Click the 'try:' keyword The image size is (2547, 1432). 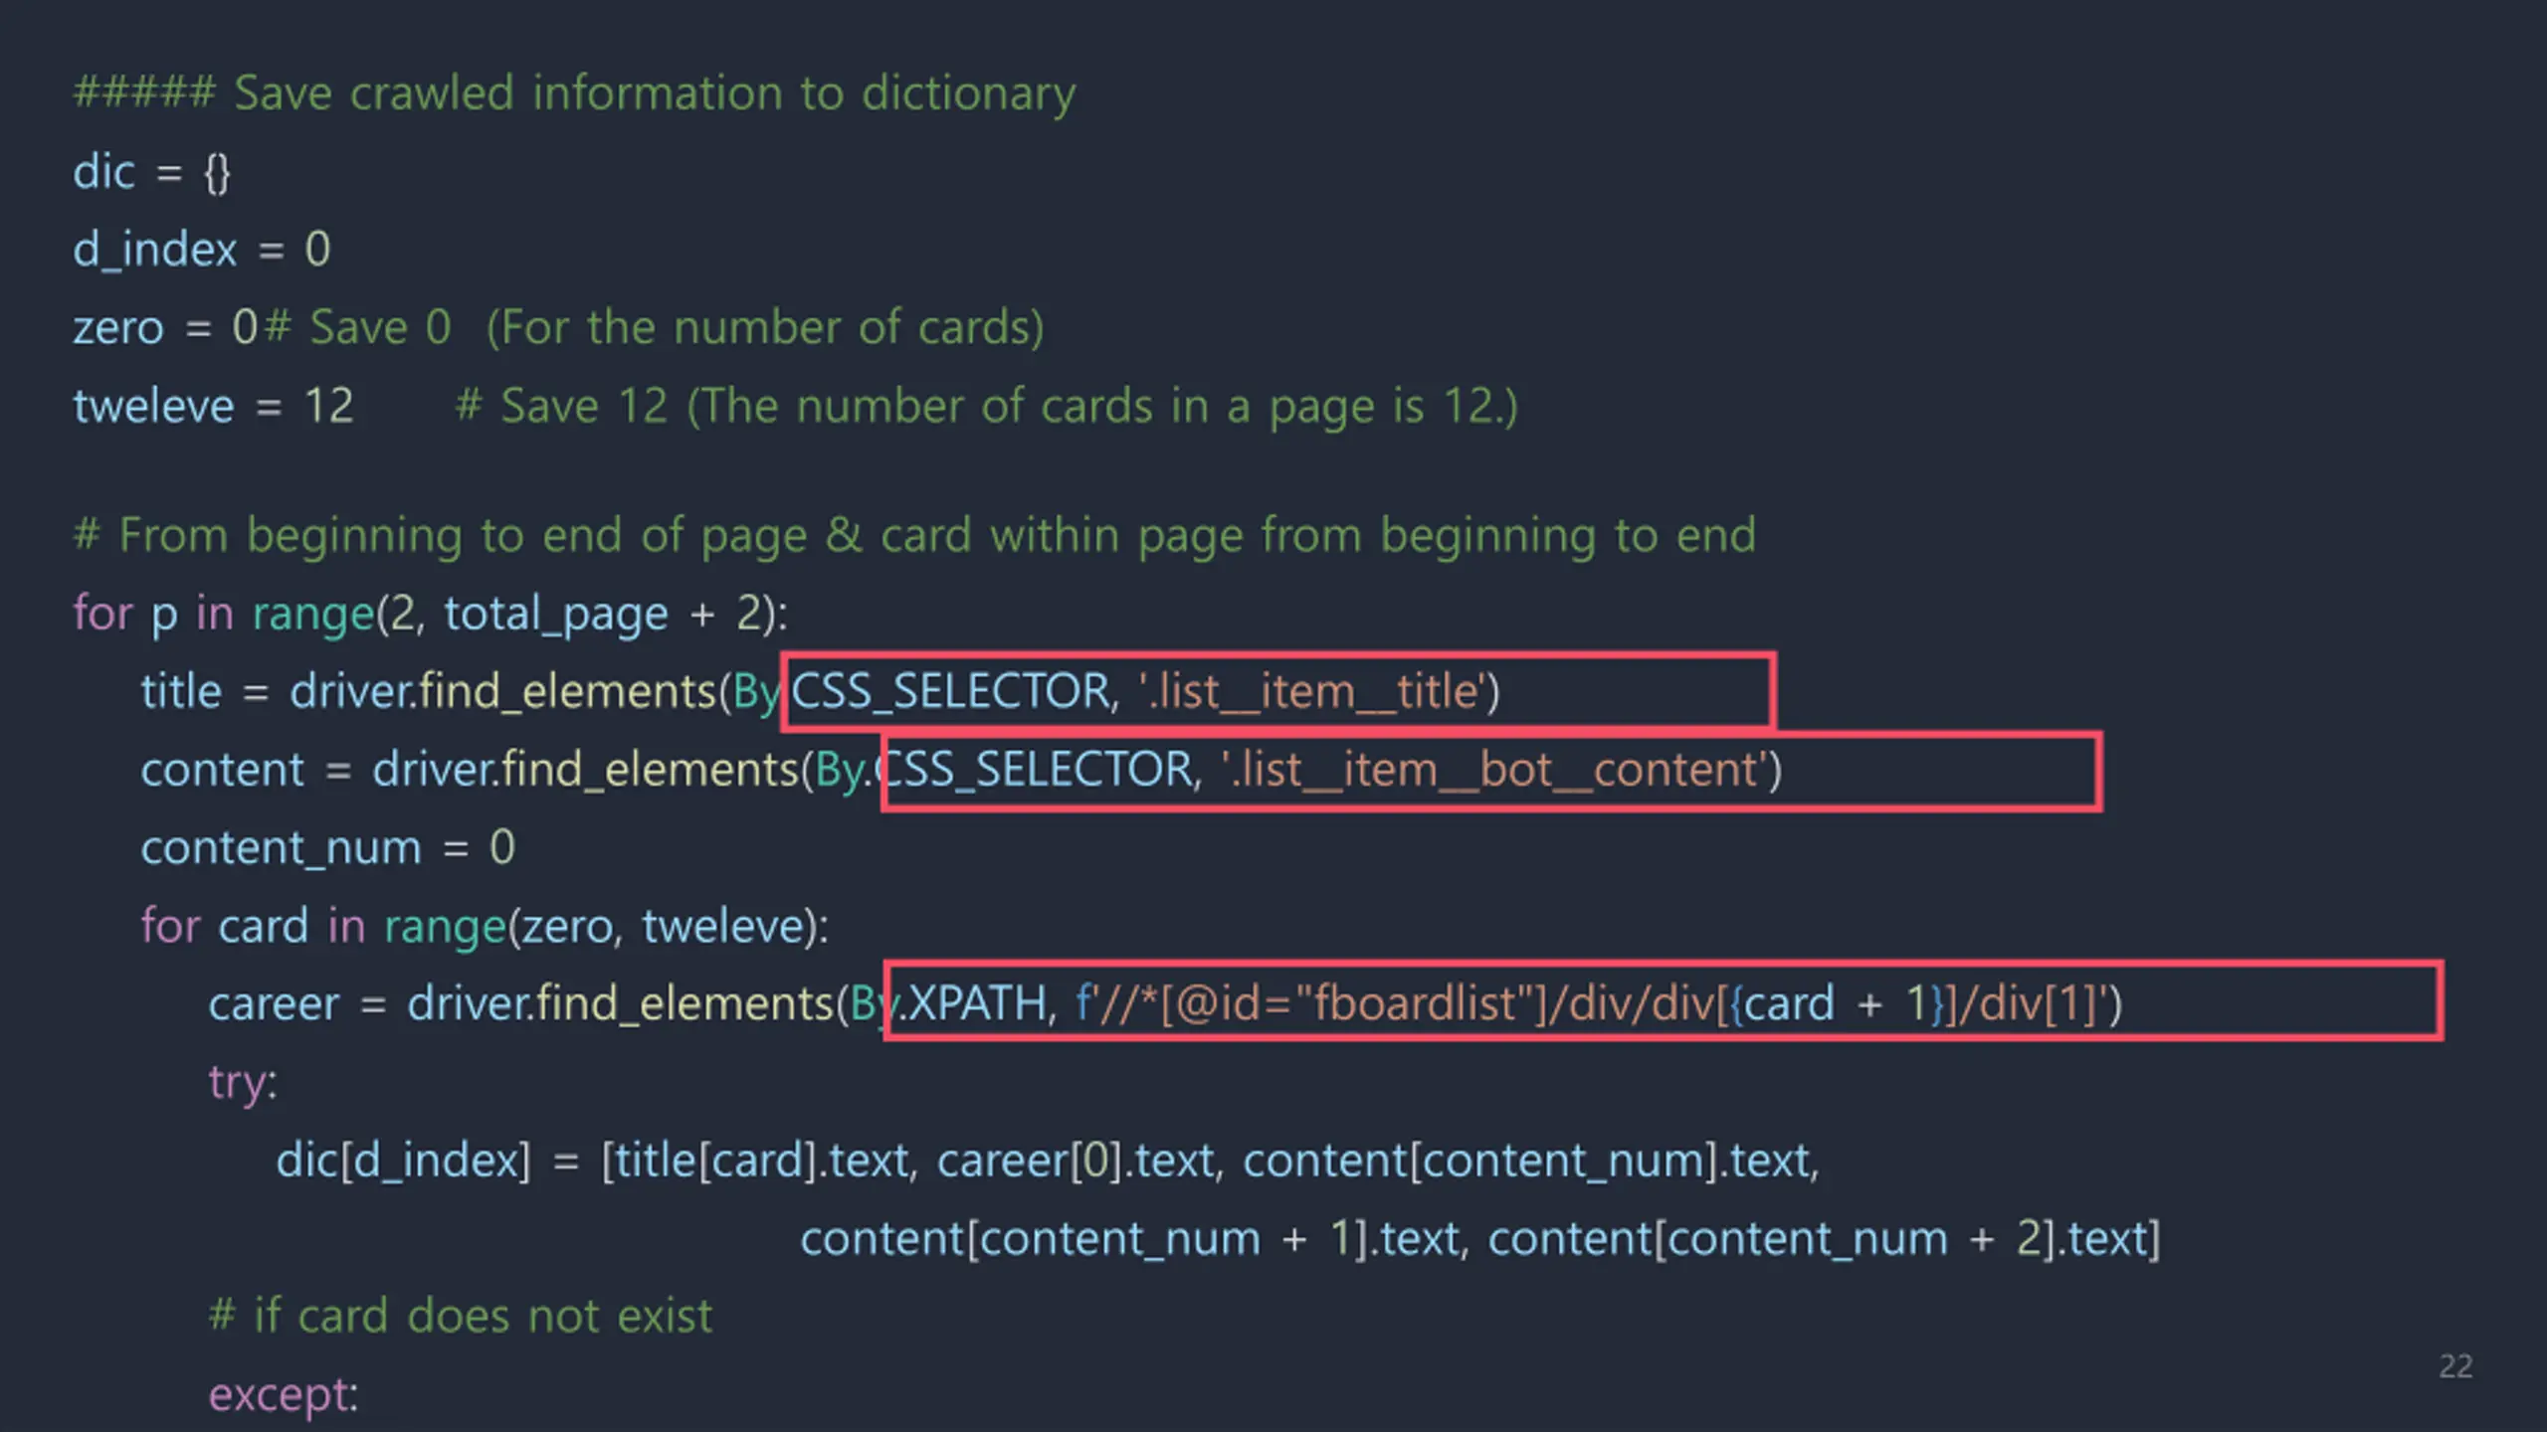243,1083
